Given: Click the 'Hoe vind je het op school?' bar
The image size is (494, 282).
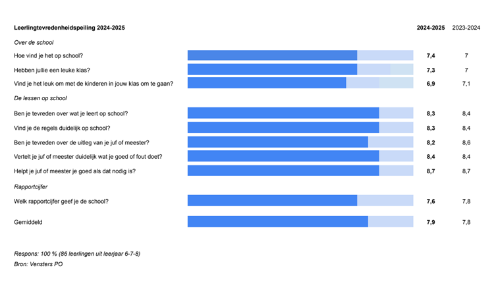Looking at the screenshot, I should (x=300, y=55).
